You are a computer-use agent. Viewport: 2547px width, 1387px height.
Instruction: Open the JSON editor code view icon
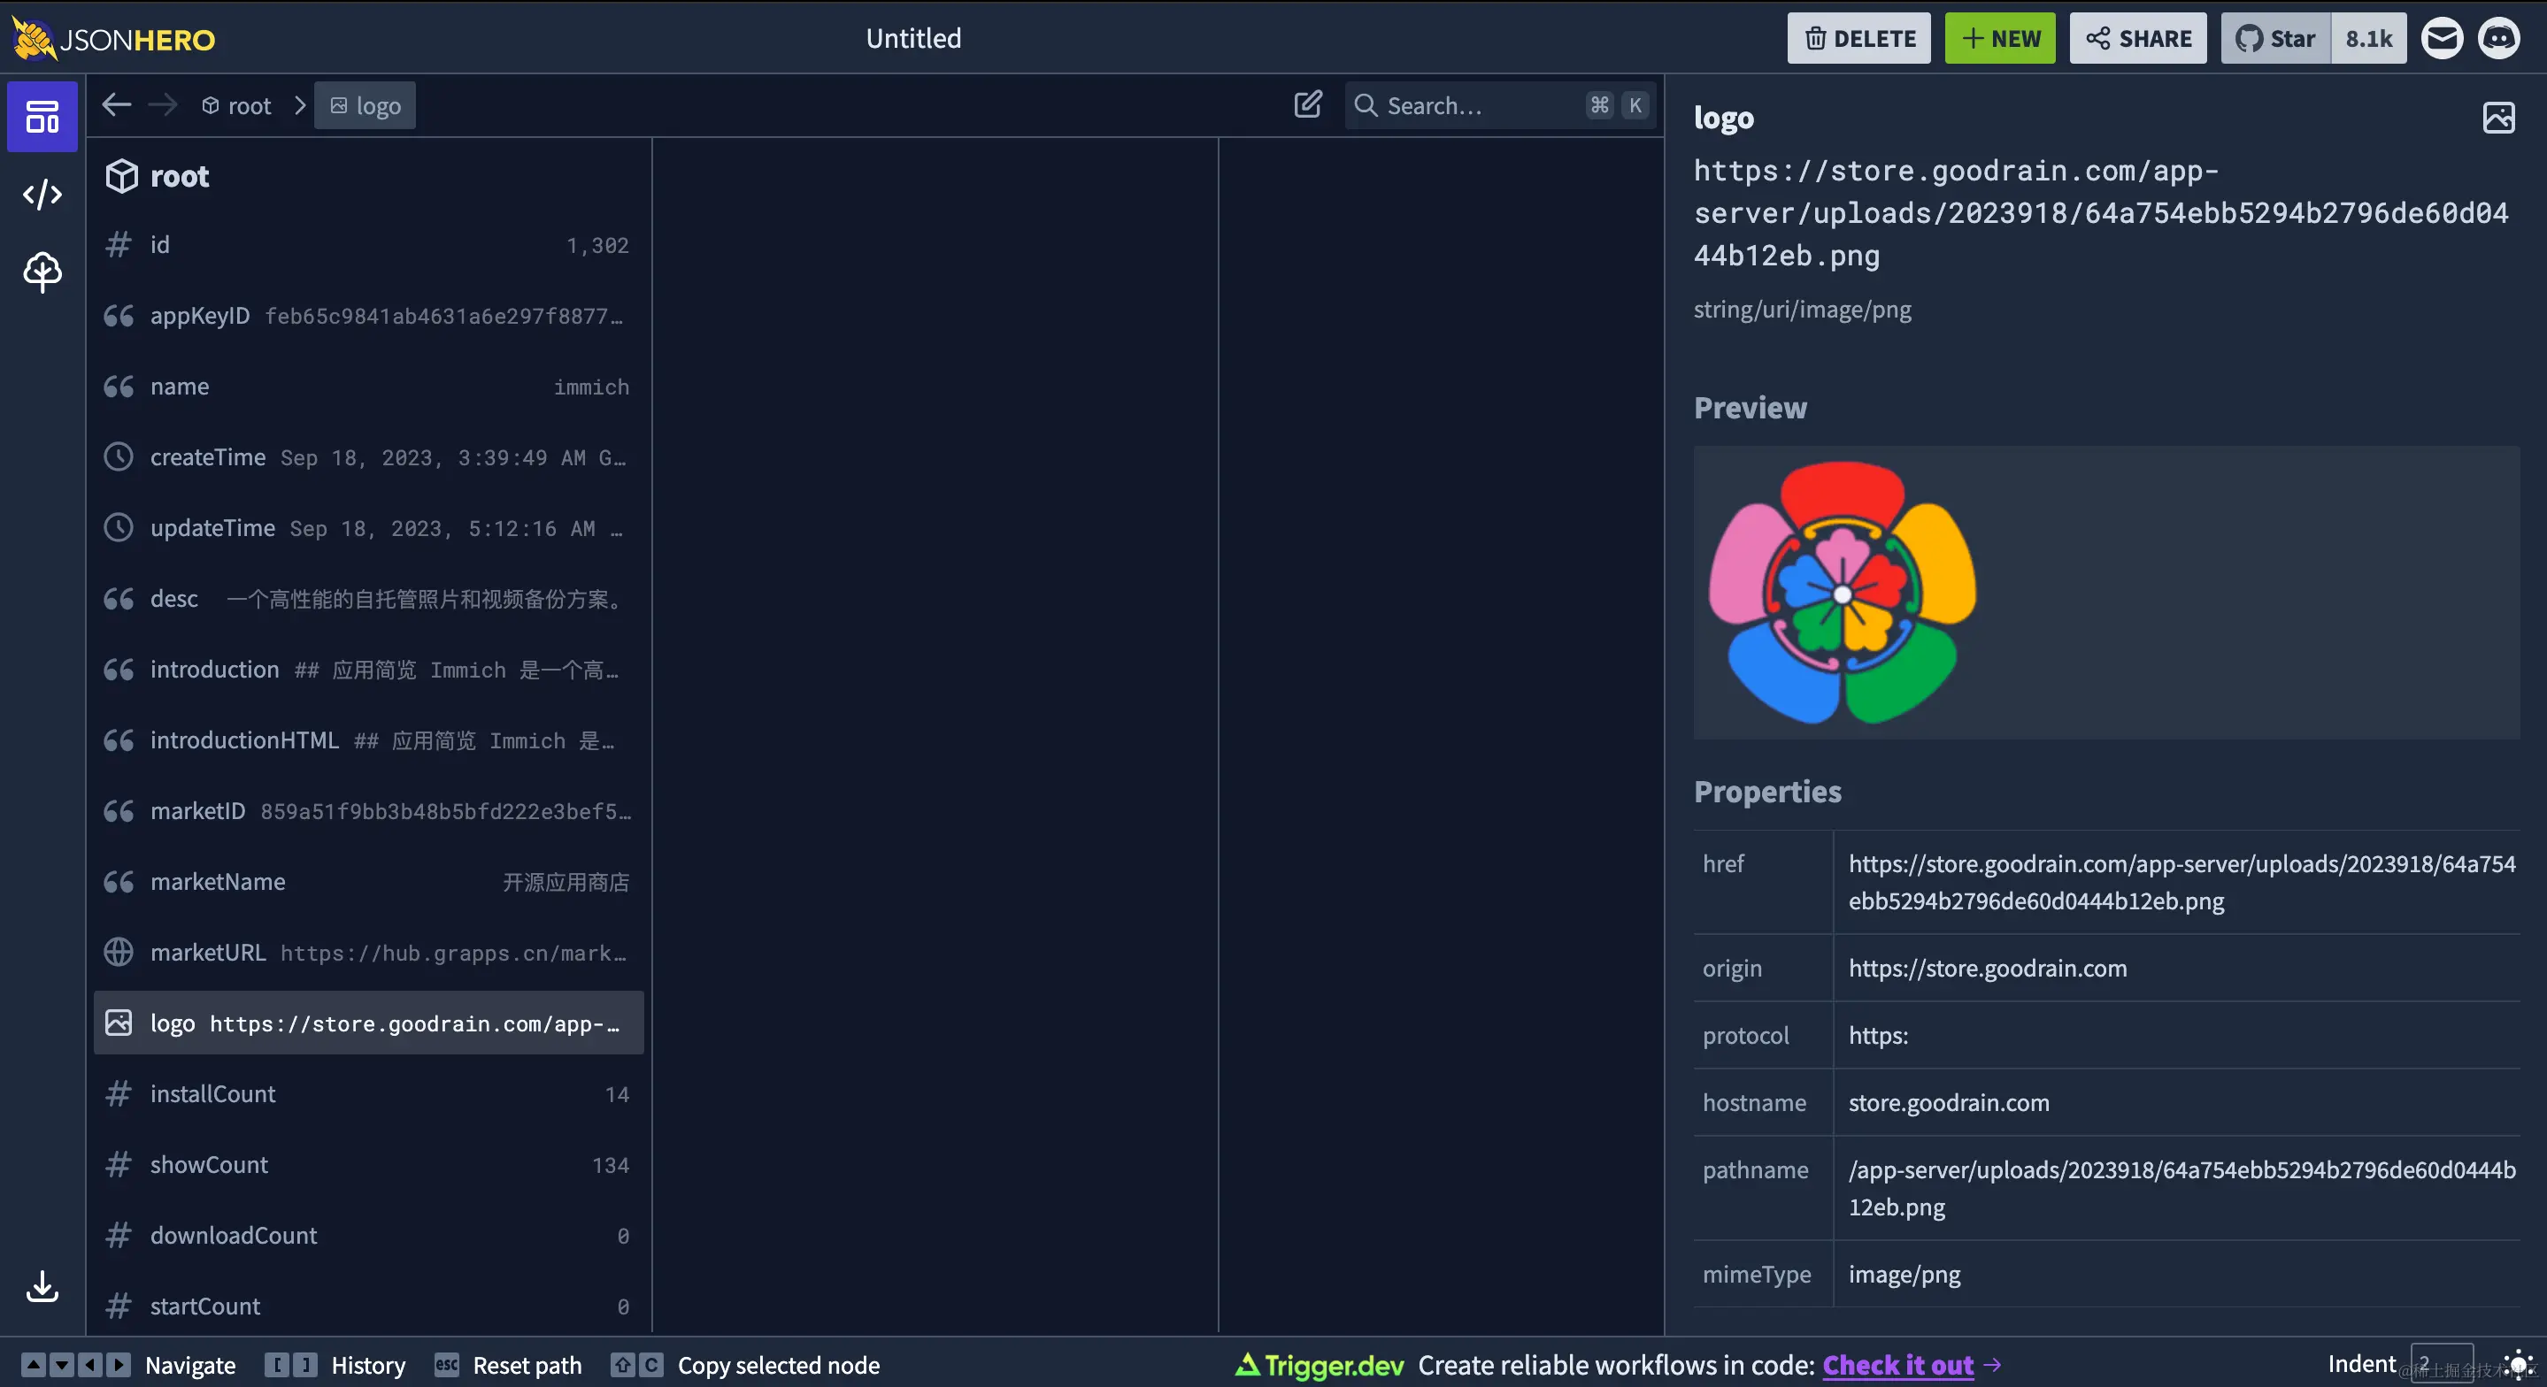(42, 194)
